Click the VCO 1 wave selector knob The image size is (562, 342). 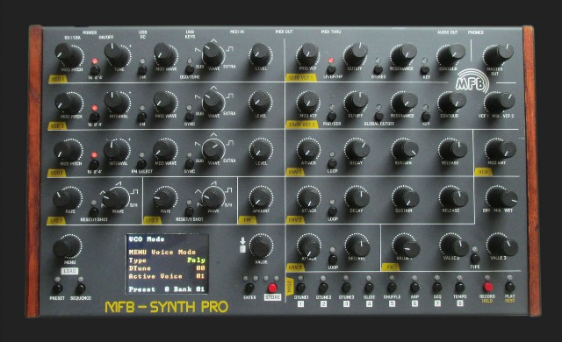(x=213, y=54)
